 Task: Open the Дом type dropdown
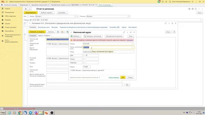pos(83,55)
